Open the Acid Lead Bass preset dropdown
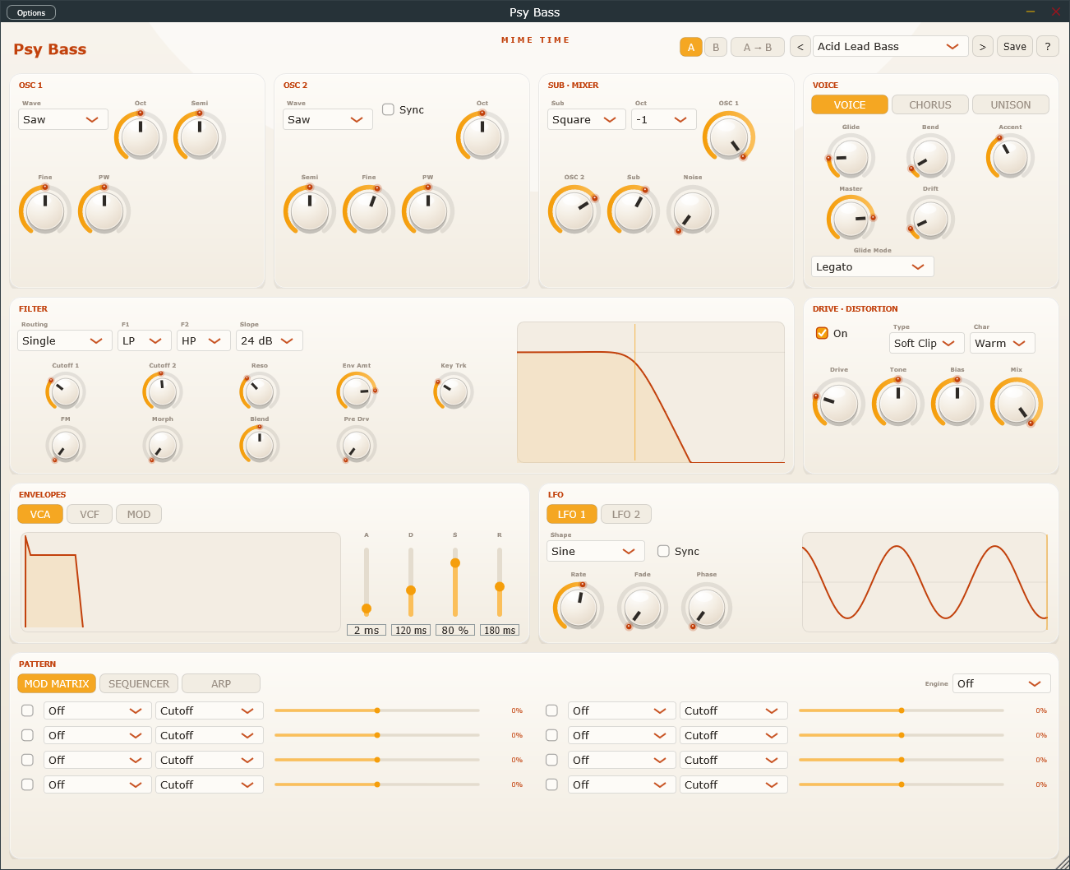 [891, 47]
